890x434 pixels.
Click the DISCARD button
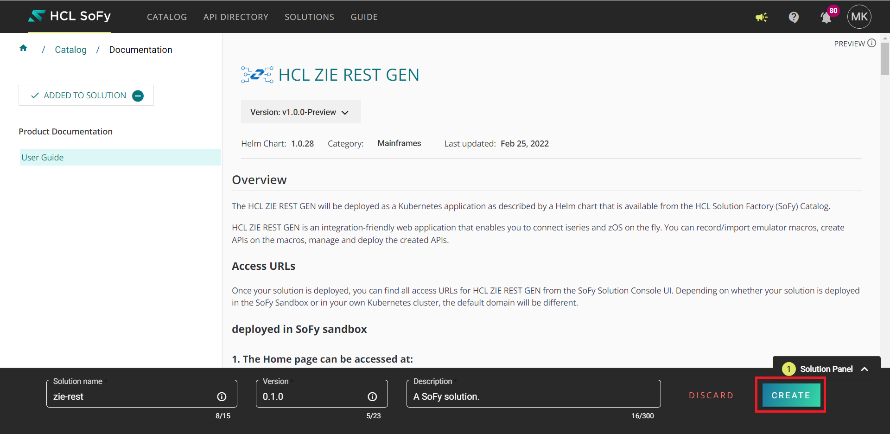point(711,396)
